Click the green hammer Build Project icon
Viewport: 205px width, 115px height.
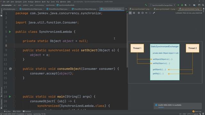click(146, 5)
